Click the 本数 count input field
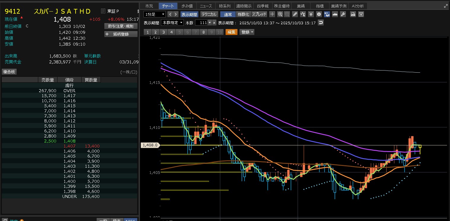 tap(201, 23)
